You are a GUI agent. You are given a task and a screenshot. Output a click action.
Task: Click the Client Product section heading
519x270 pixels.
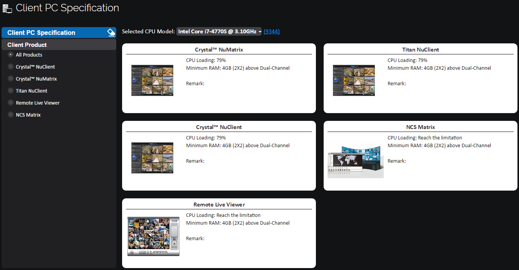point(27,45)
